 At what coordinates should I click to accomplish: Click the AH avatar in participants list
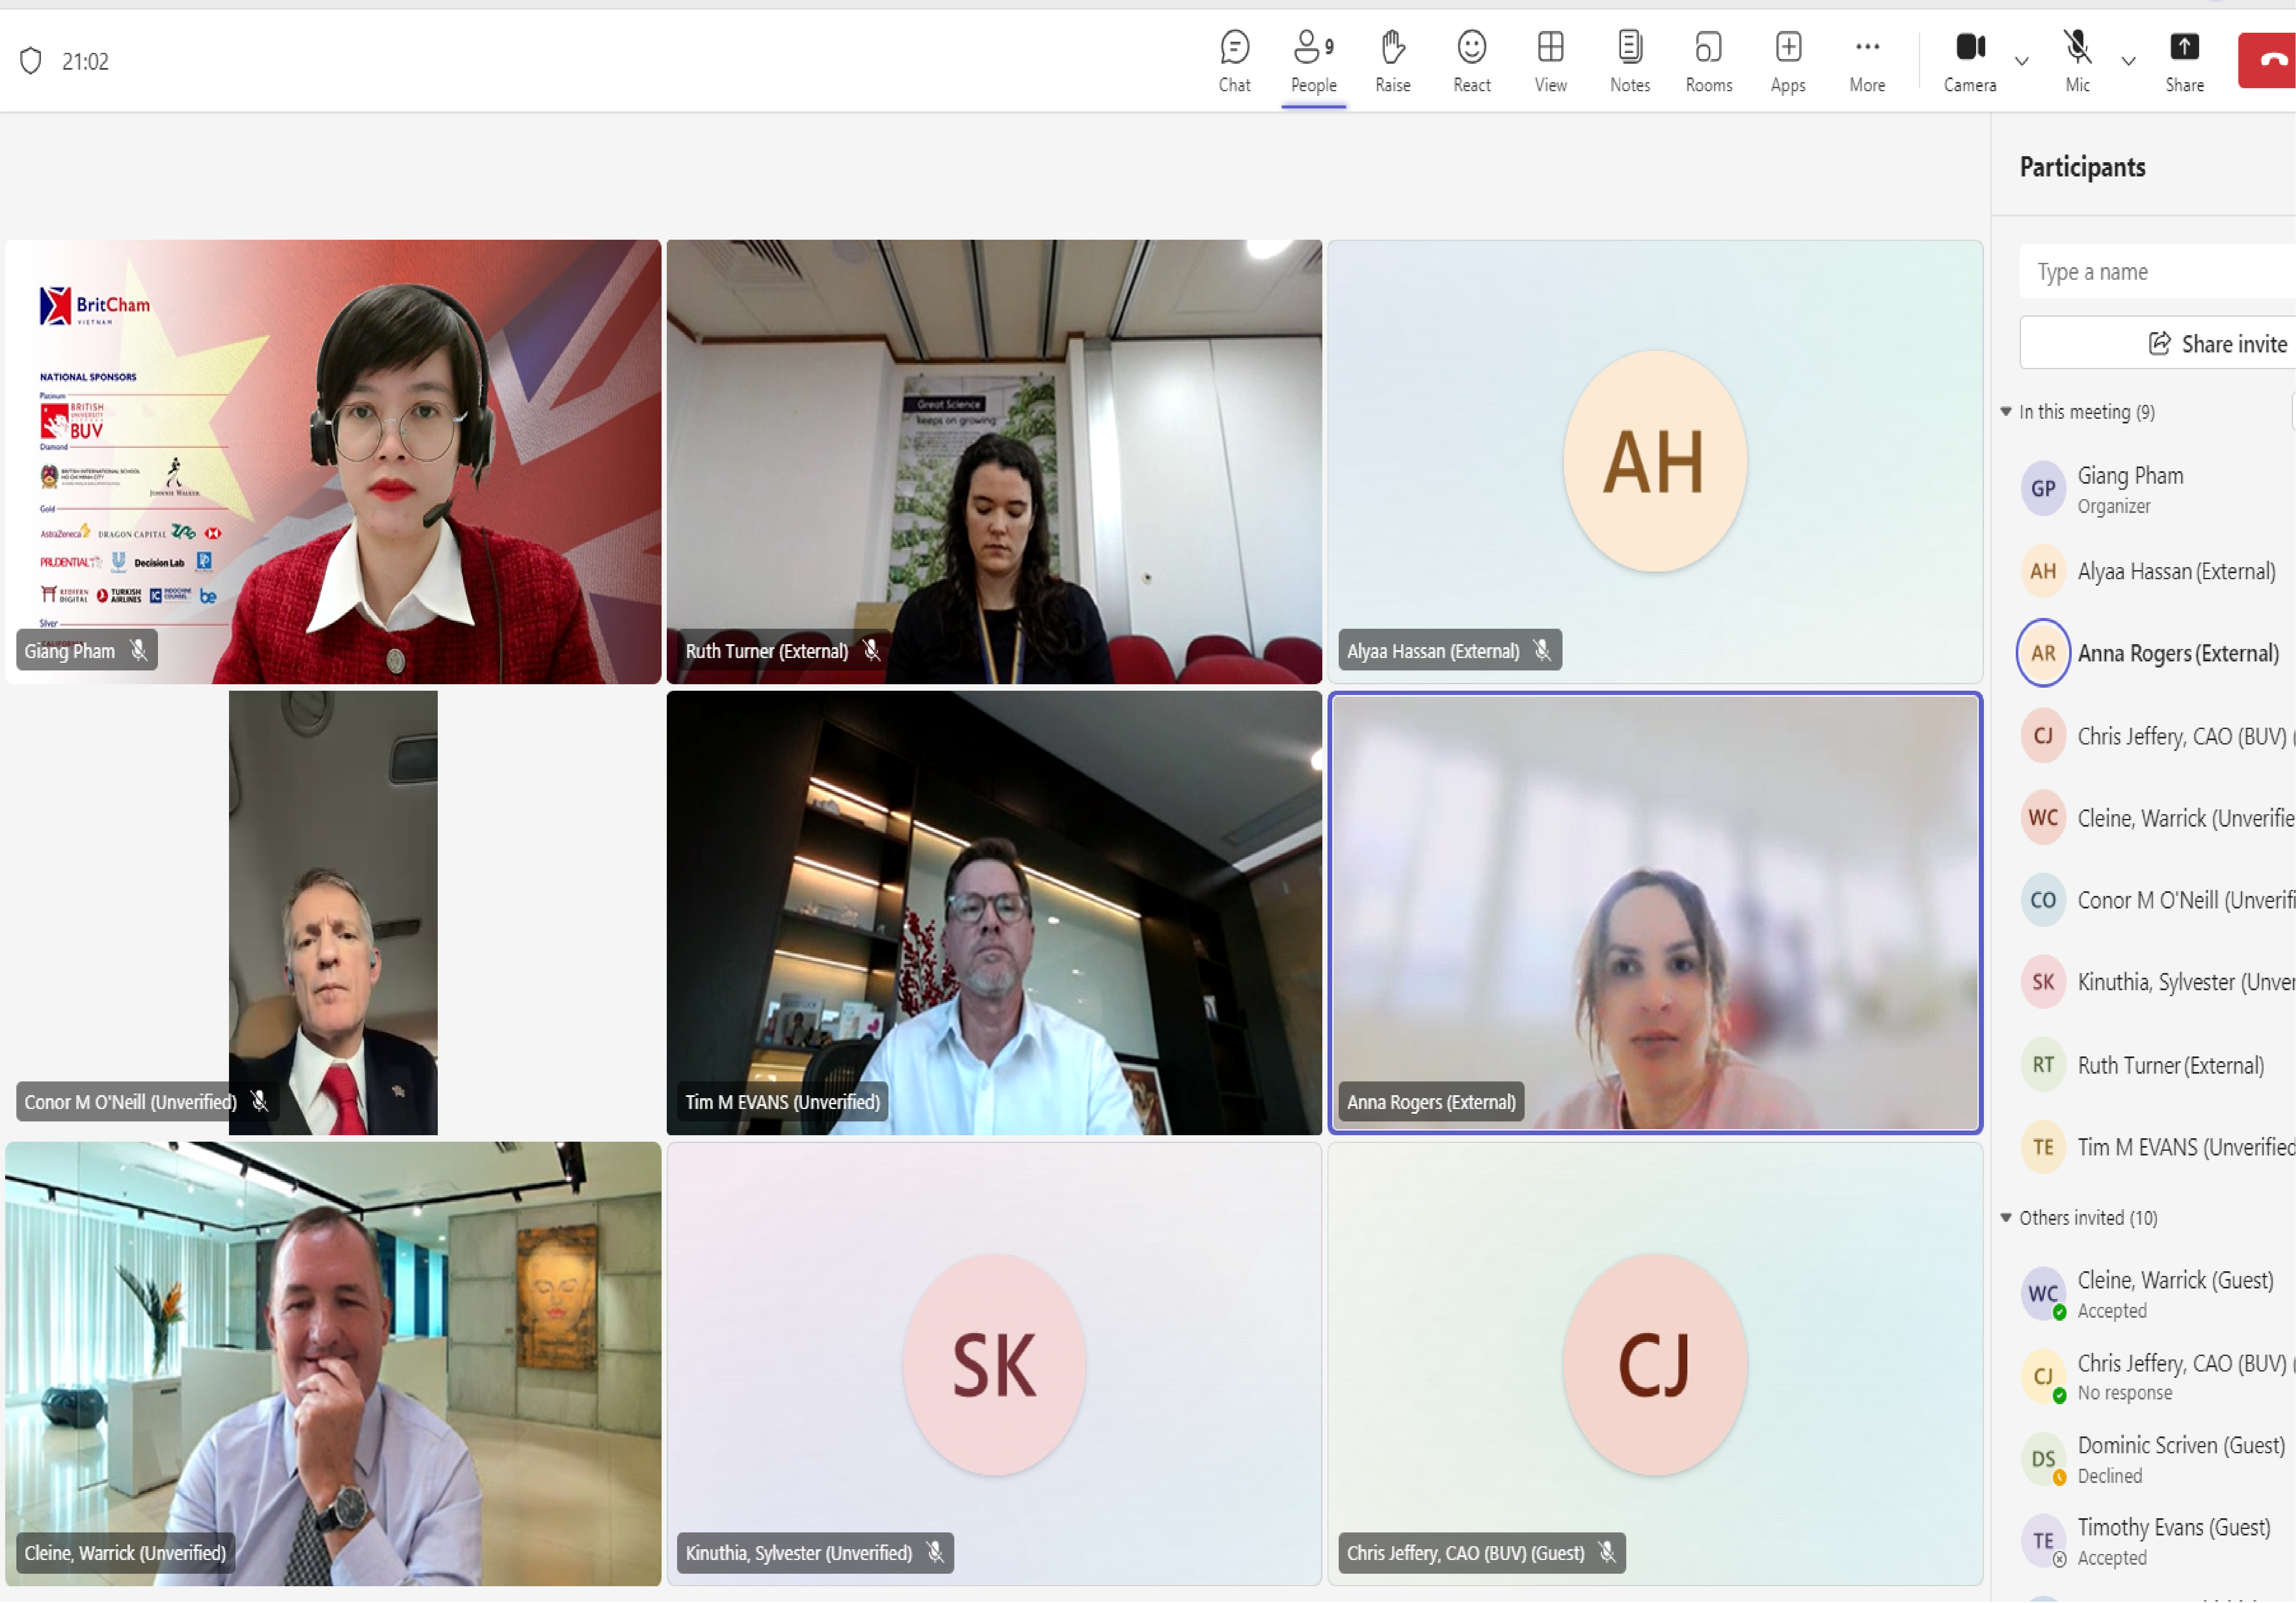tap(2043, 572)
